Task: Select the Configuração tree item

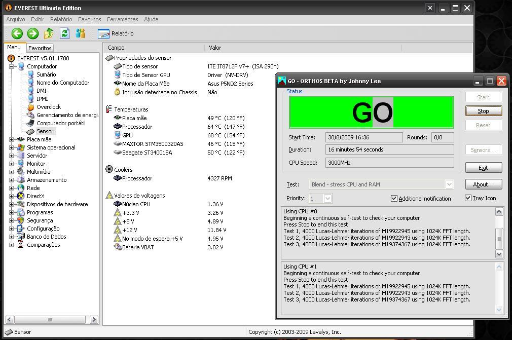Action: click(43, 229)
